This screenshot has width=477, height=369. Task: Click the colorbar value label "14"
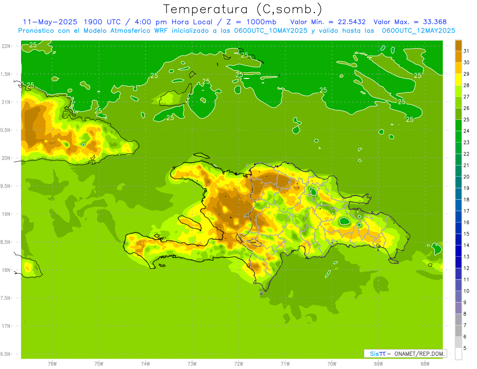coord(466,245)
